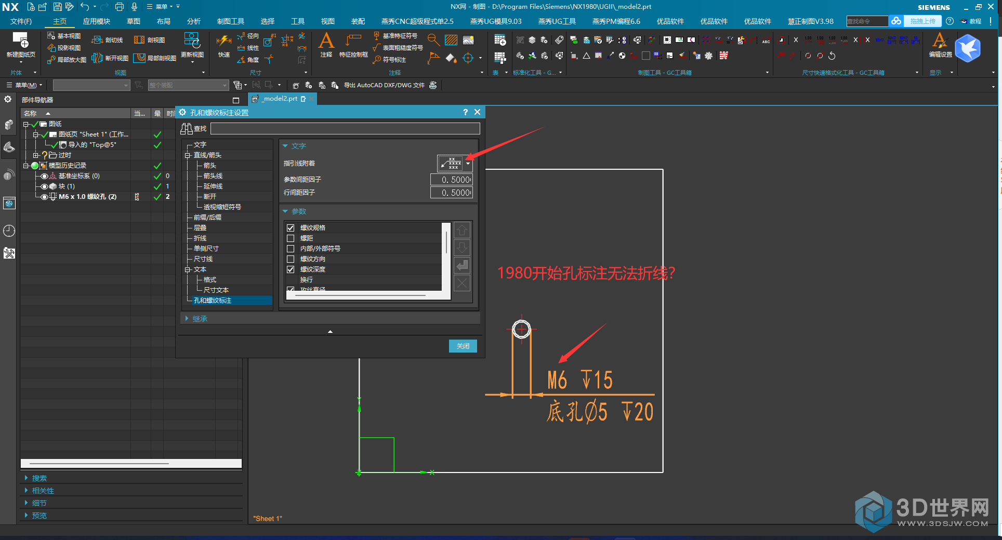Select the 断开视图 broken view tool
The height and width of the screenshot is (540, 1002).
[x=110, y=58]
